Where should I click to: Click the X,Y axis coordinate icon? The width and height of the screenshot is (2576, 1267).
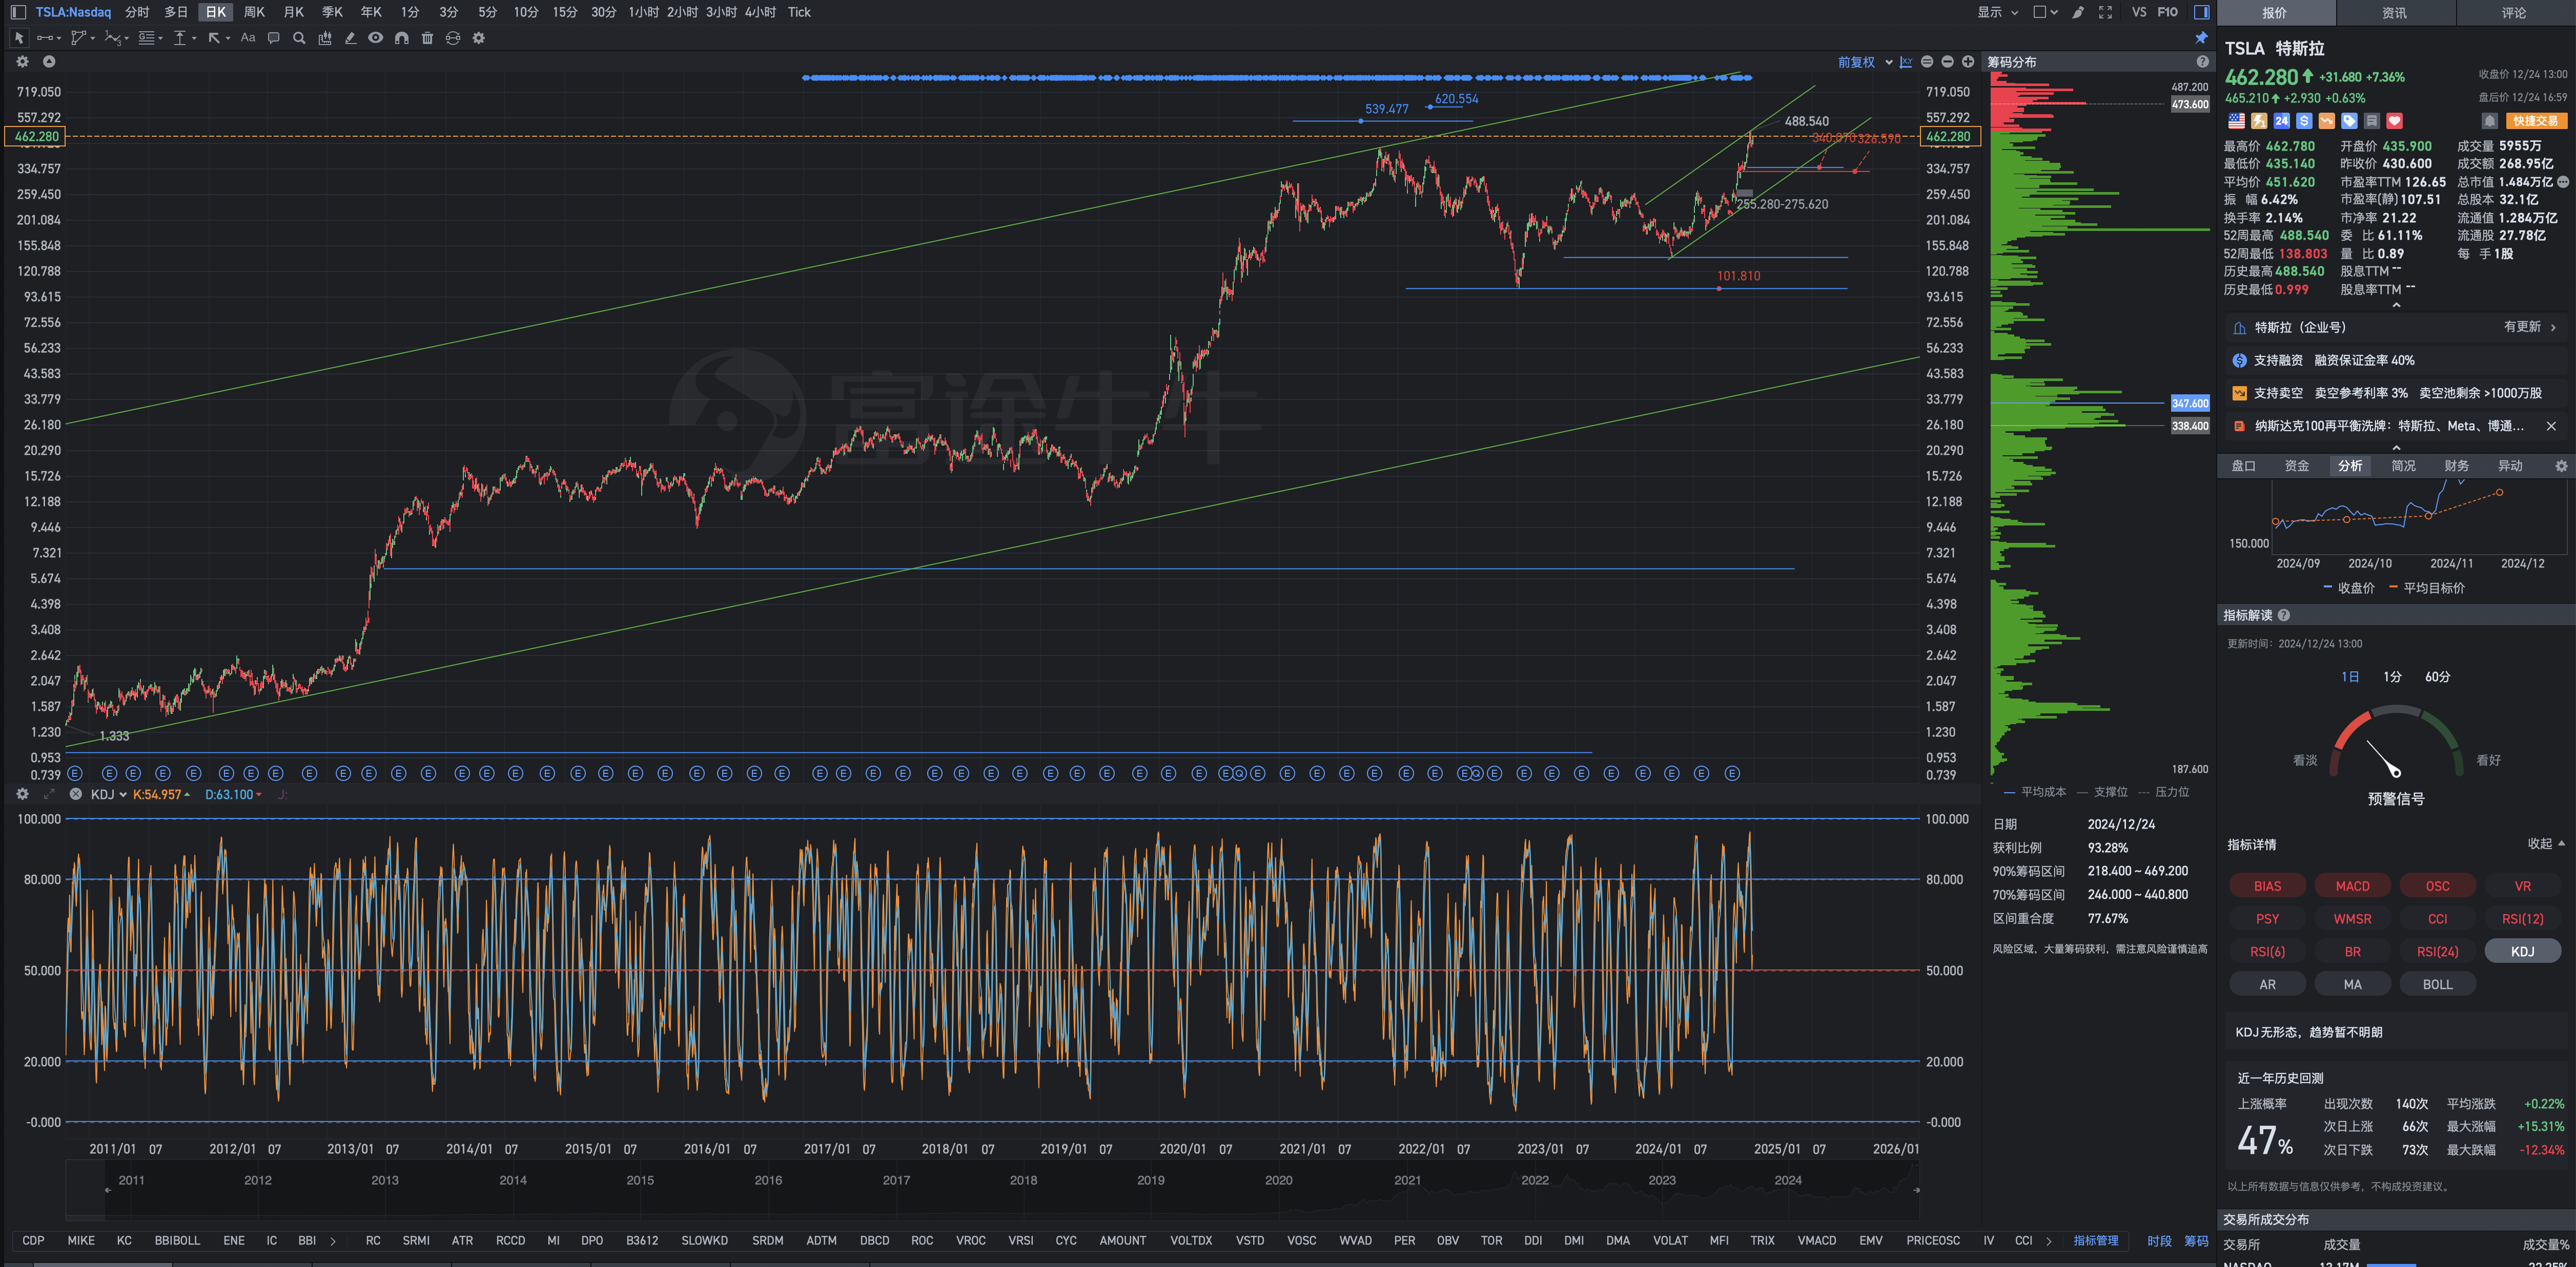click(x=1906, y=62)
